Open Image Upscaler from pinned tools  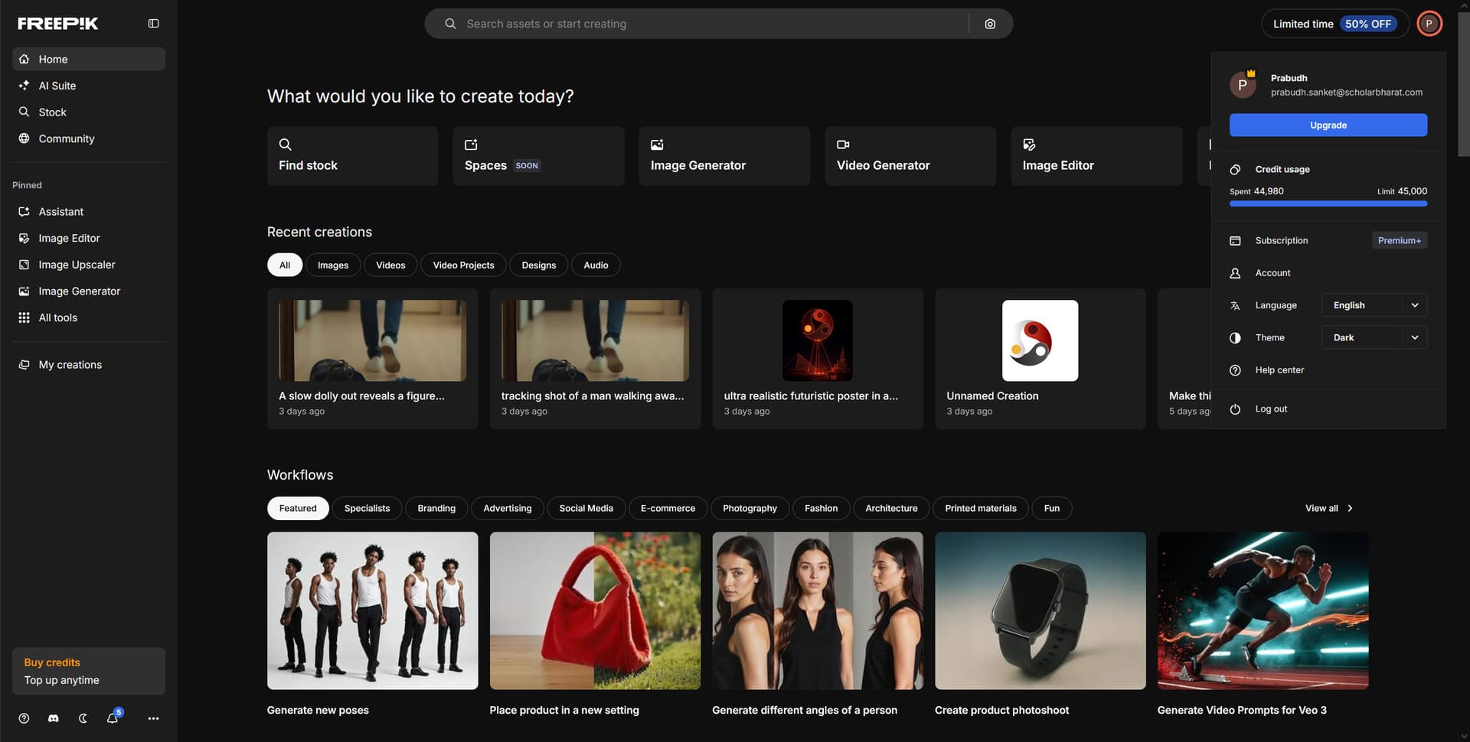coord(77,265)
